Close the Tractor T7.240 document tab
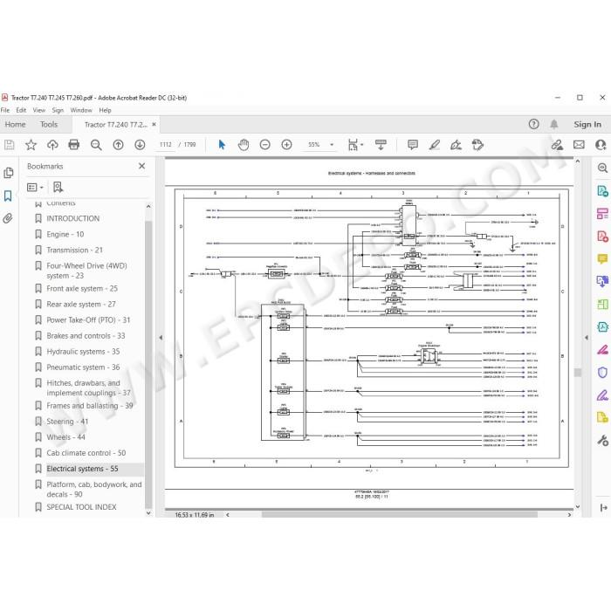 (x=154, y=124)
